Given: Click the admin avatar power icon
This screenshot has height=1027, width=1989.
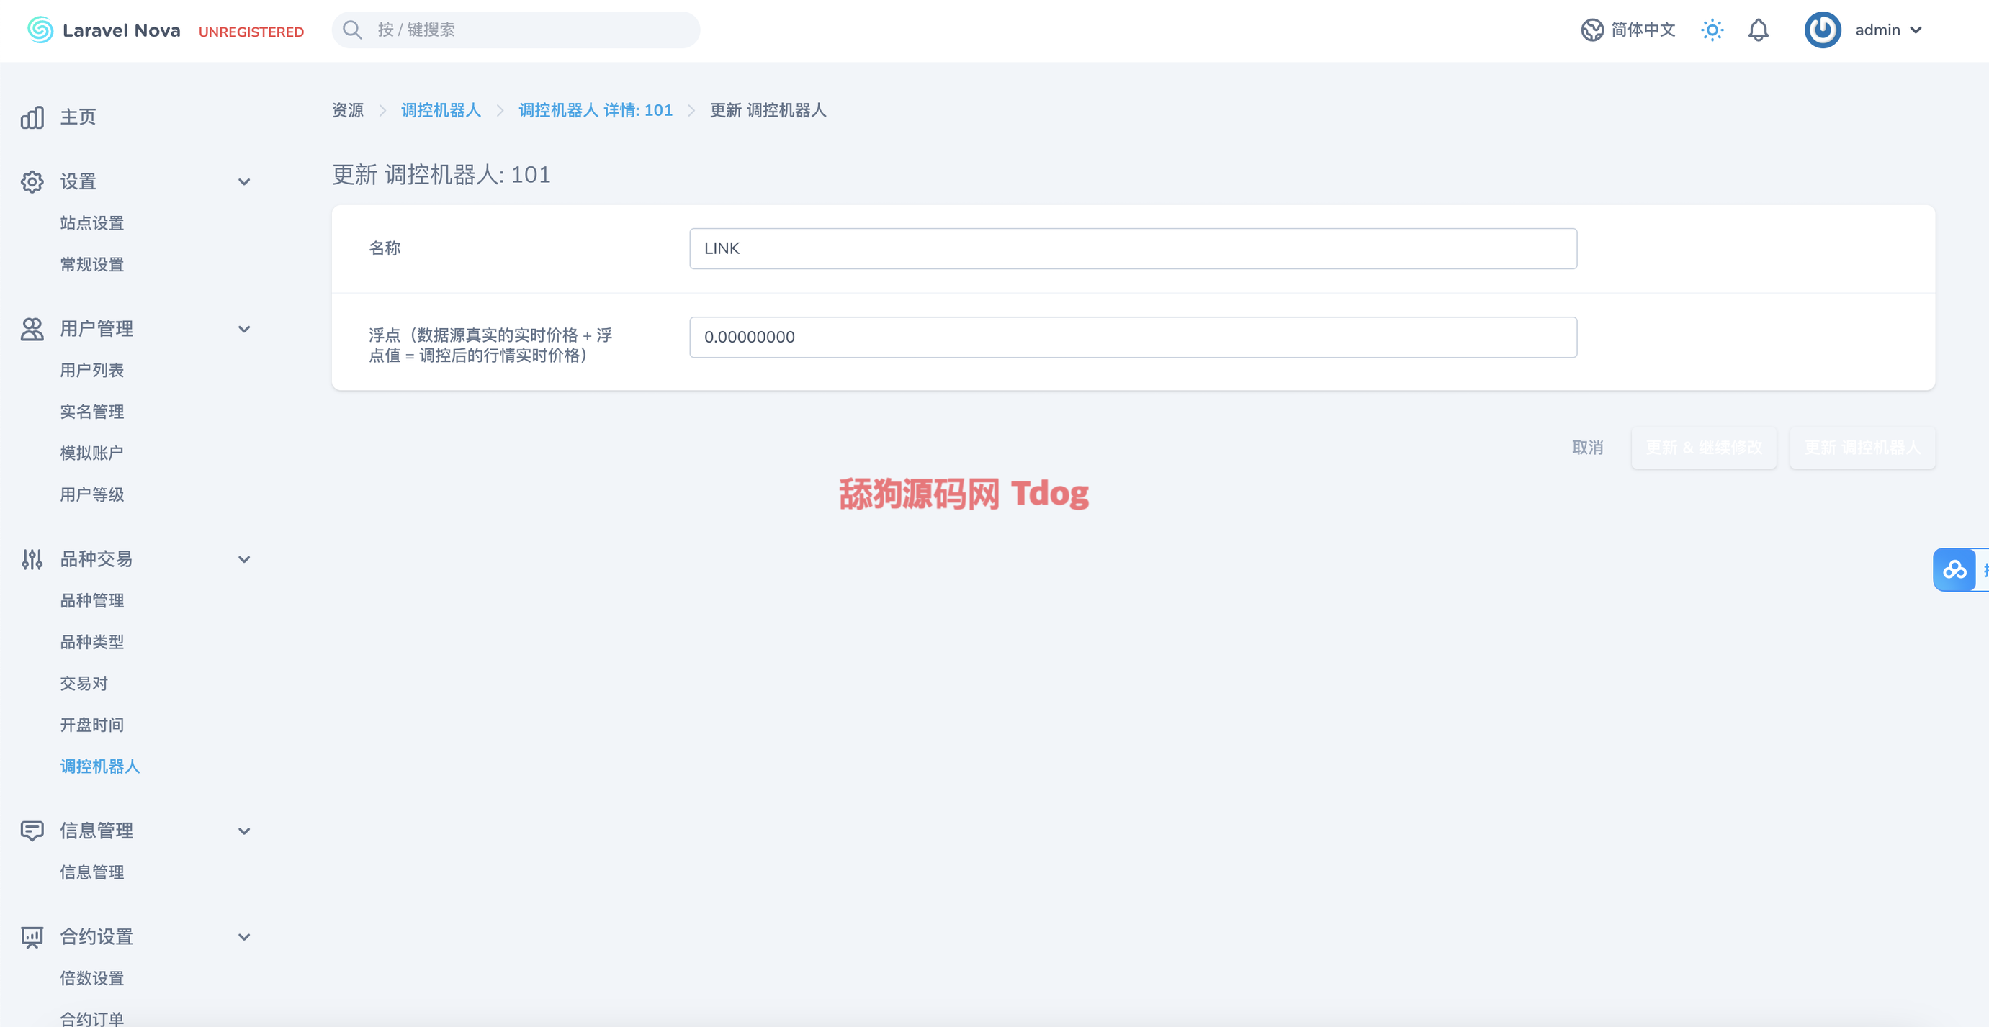Looking at the screenshot, I should tap(1822, 30).
